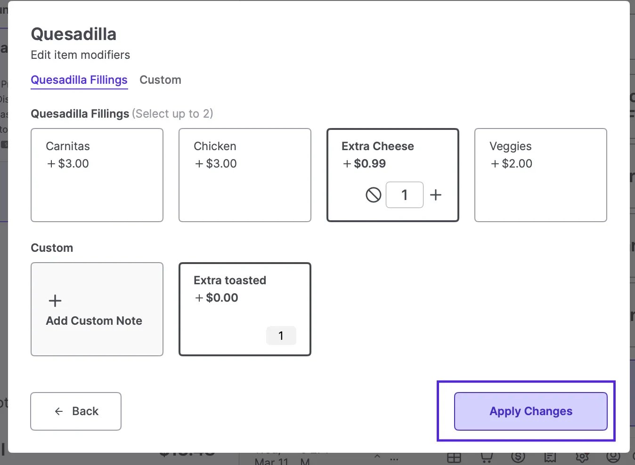Open the table layout icon in bottom bar
Screen dimensions: 635x465
point(454,457)
